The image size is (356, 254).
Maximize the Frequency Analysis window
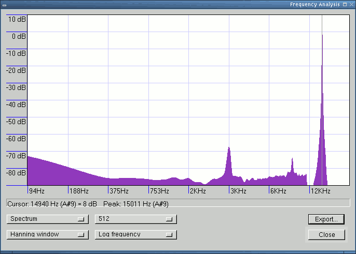(x=345, y=4)
